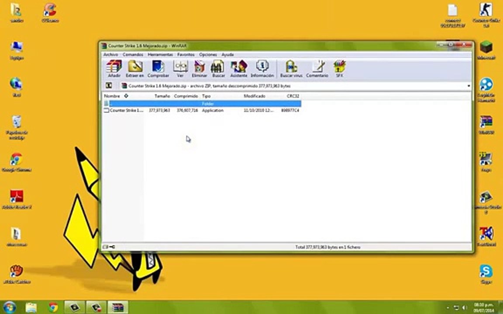This screenshot has height=314, width=503.
Task: Open Google Chrome from the taskbar
Action: [x=53, y=307]
